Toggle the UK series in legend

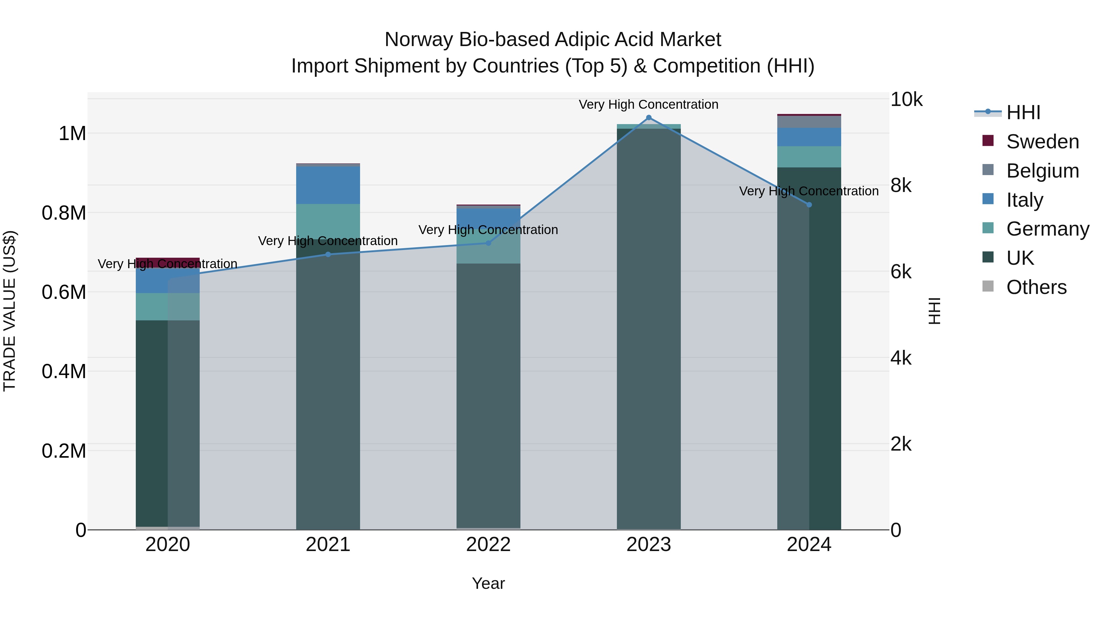coord(1008,258)
